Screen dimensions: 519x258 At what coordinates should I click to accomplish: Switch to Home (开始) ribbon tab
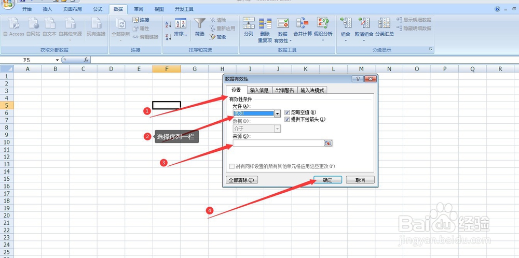[27, 9]
